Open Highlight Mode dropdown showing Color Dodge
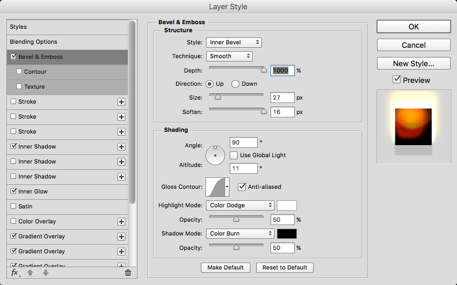 [239, 206]
